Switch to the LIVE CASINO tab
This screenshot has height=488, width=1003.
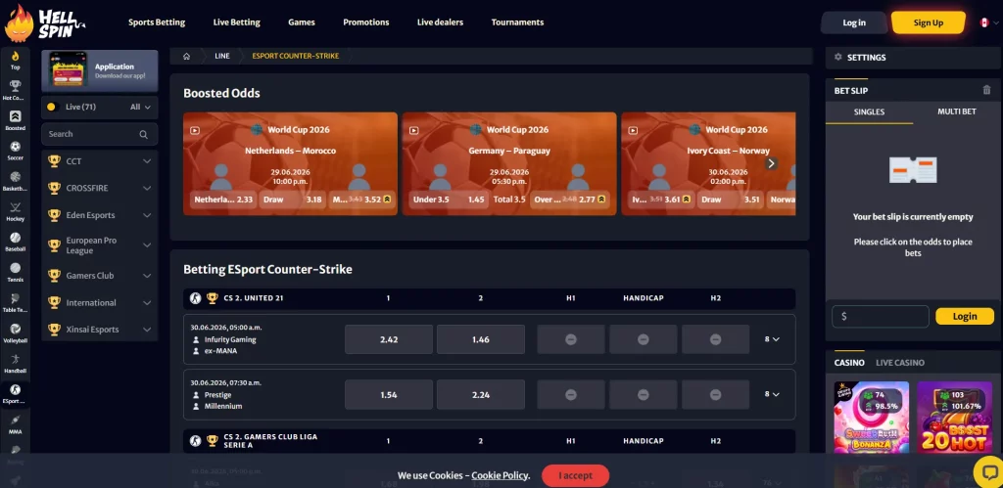(x=900, y=363)
